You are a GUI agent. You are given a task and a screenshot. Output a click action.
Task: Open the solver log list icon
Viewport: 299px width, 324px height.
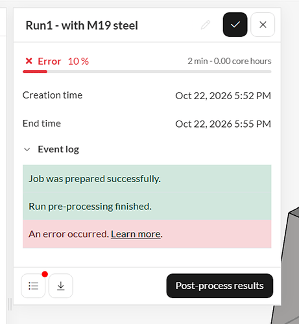33,286
